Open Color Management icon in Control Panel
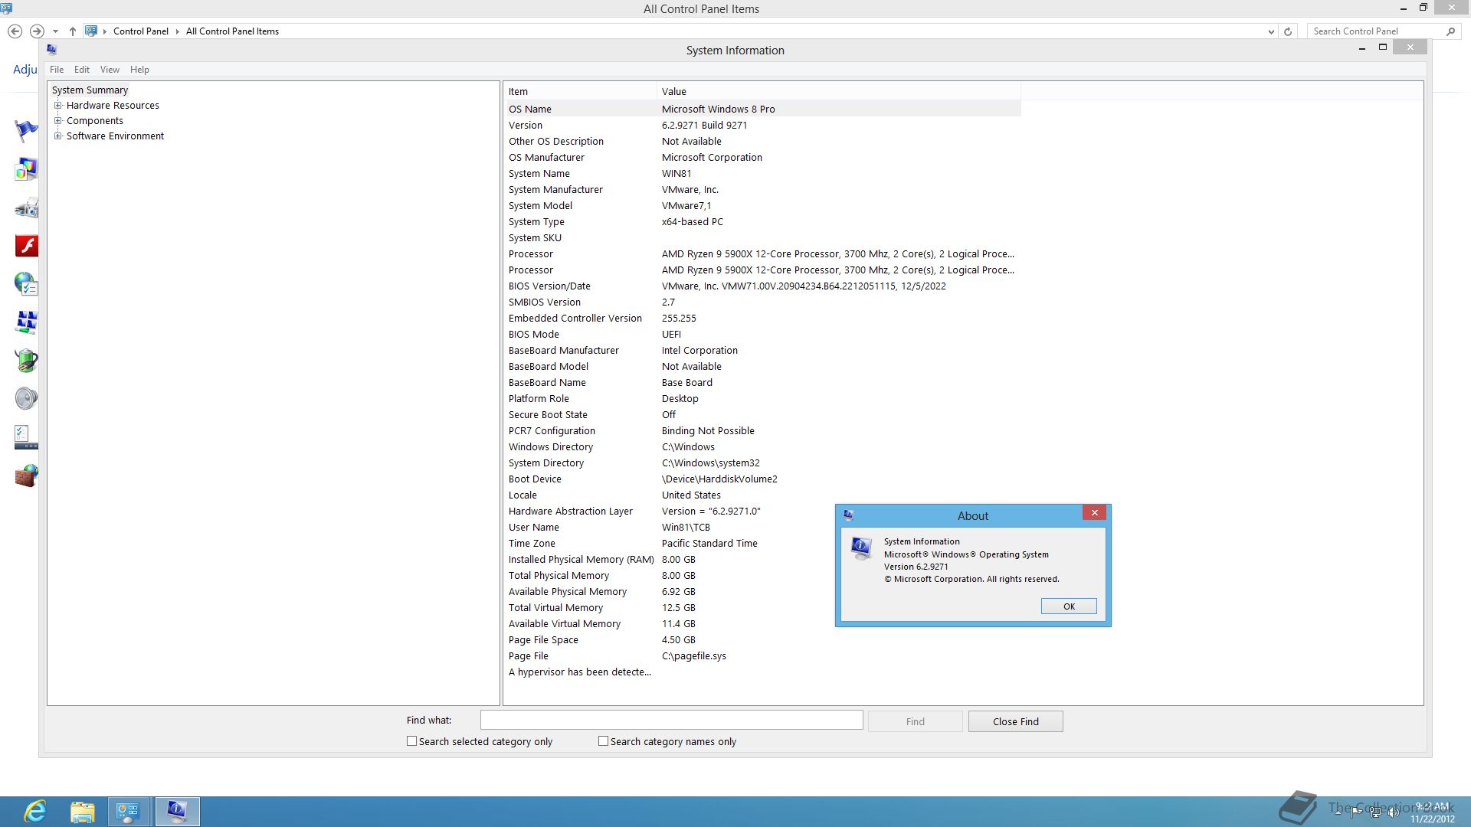The width and height of the screenshot is (1471, 827). [26, 169]
